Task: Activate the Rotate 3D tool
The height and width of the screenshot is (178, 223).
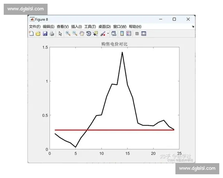Action: [x=88, y=33]
